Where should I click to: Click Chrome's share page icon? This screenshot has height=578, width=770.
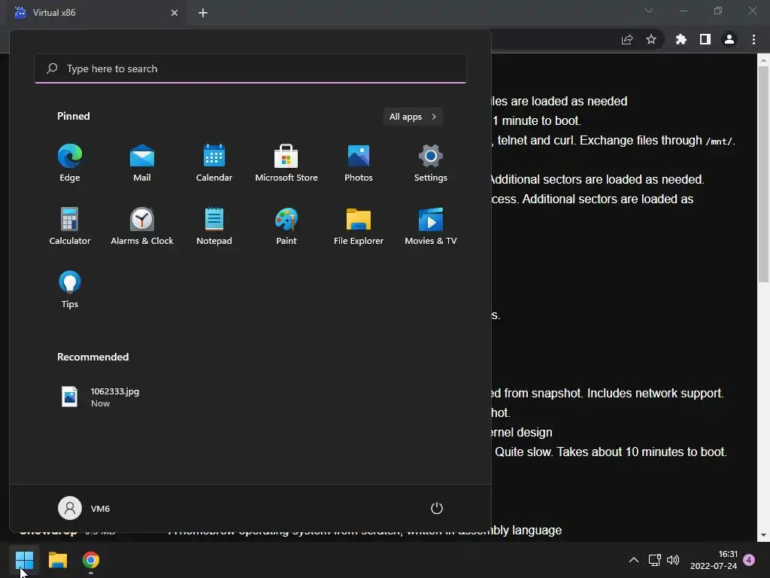[x=626, y=39]
